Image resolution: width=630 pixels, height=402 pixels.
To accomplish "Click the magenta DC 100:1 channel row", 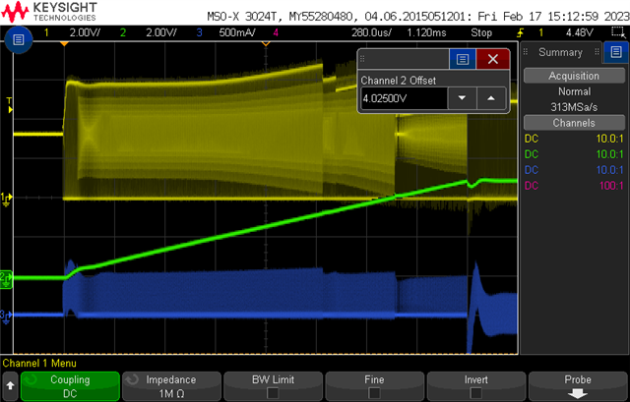I will (x=574, y=186).
